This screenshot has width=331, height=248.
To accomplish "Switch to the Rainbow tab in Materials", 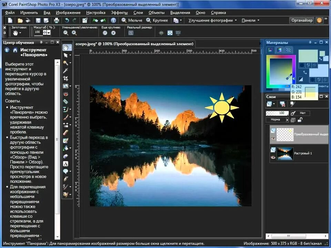I will click(x=279, y=50).
